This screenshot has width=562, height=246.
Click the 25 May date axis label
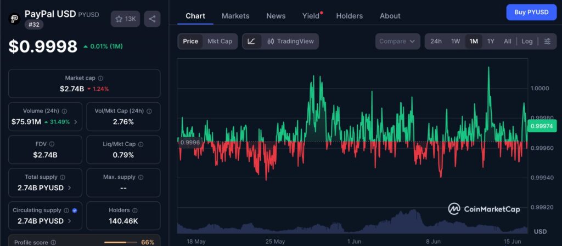[x=276, y=242]
